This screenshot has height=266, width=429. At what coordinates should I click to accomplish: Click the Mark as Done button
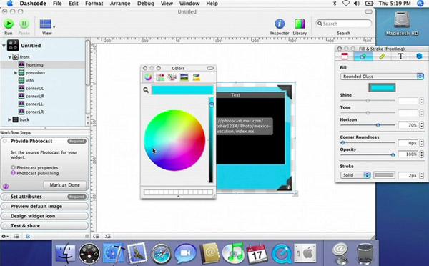65,185
